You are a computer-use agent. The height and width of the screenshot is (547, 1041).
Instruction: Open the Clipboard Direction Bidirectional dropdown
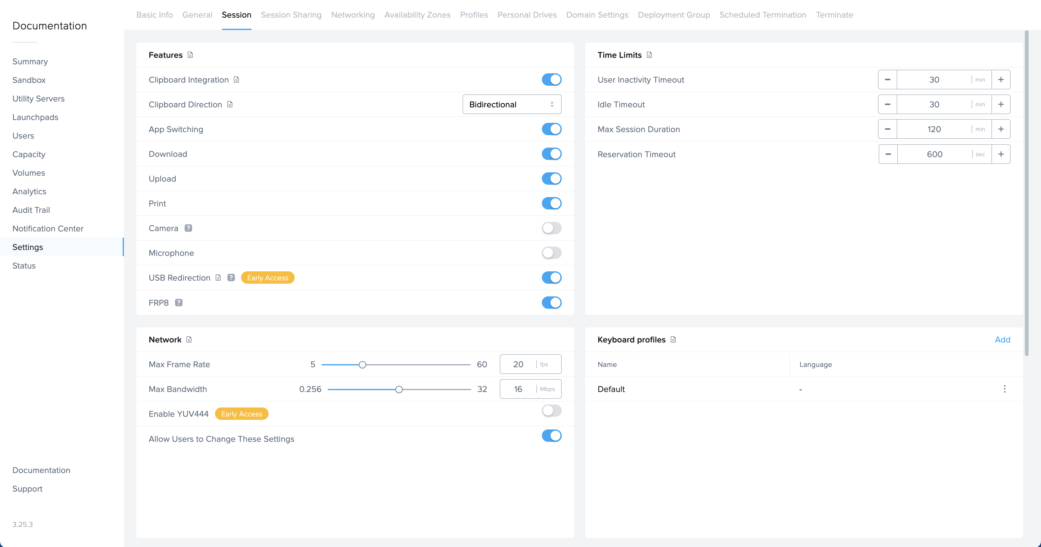(x=512, y=105)
